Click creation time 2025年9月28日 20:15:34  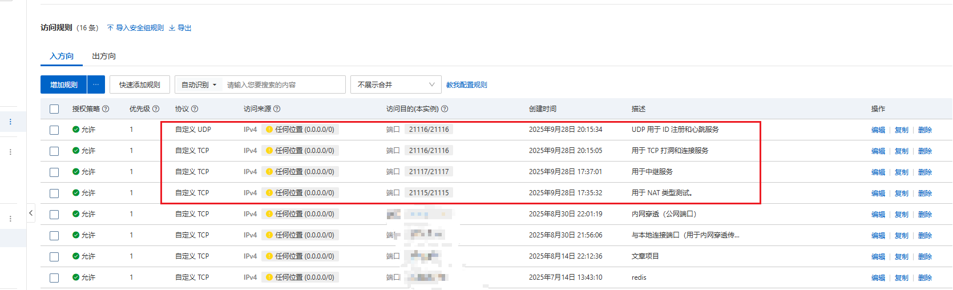(566, 130)
